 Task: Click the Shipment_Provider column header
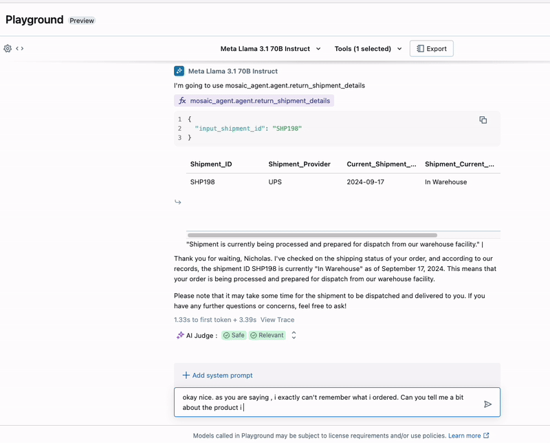[x=299, y=164]
